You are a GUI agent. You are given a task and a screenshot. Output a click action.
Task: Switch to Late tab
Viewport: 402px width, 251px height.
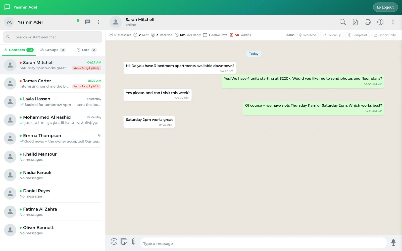(87, 50)
